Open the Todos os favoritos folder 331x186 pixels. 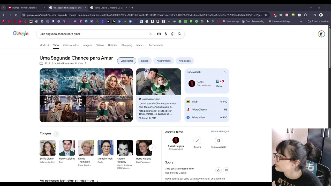click(x=318, y=21)
